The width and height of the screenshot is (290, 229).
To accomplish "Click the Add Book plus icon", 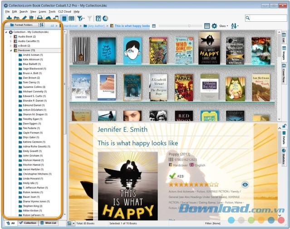I will 8,18.
